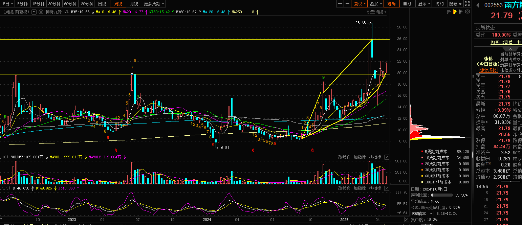Open 设置均线 moving average settings dropdown
This screenshot has width=522, height=225.
pos(377,12)
